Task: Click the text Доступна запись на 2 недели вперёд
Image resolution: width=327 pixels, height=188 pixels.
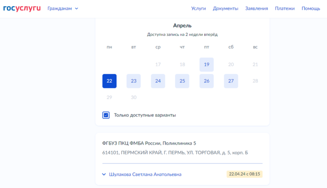Action: tap(182, 35)
